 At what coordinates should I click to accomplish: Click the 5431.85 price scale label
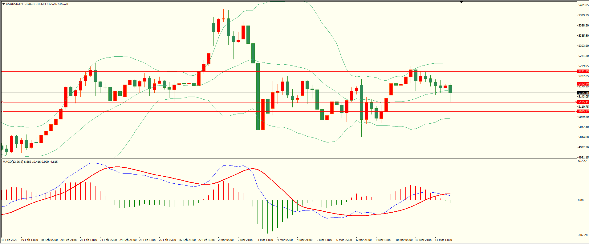pos(583,5)
